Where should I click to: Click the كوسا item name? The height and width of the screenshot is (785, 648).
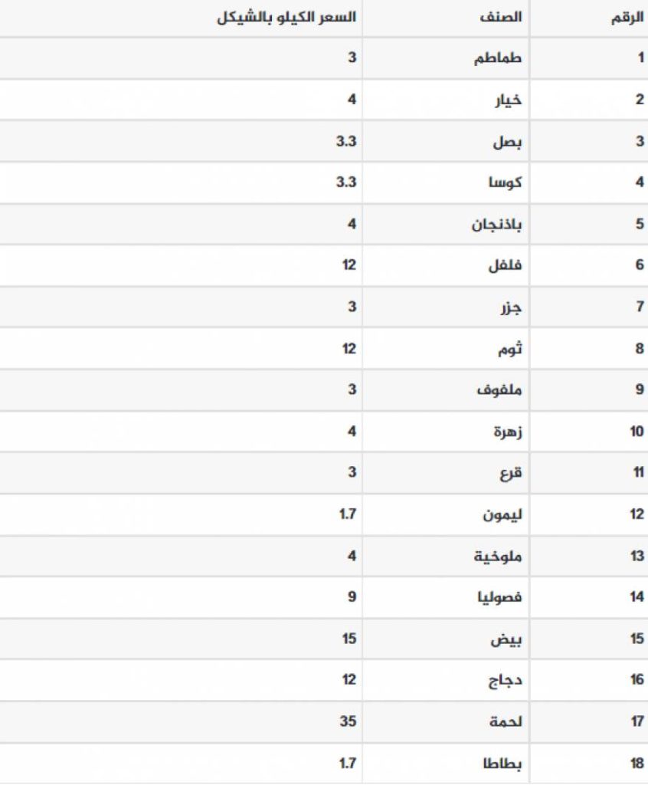coord(505,182)
